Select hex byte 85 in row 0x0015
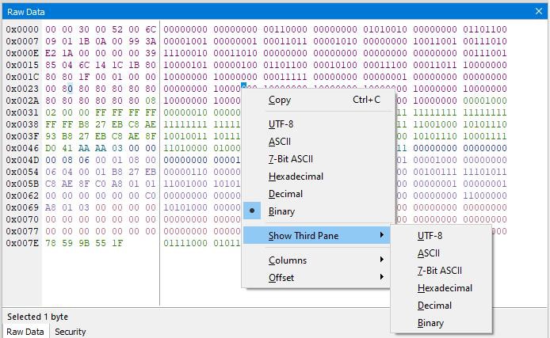This screenshot has height=338, width=550. (51, 65)
